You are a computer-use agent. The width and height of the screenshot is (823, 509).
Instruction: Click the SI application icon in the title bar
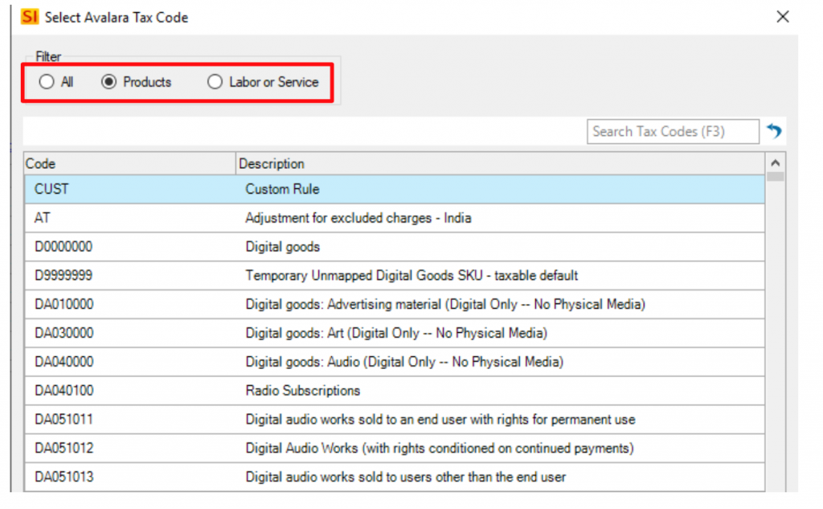(x=30, y=17)
